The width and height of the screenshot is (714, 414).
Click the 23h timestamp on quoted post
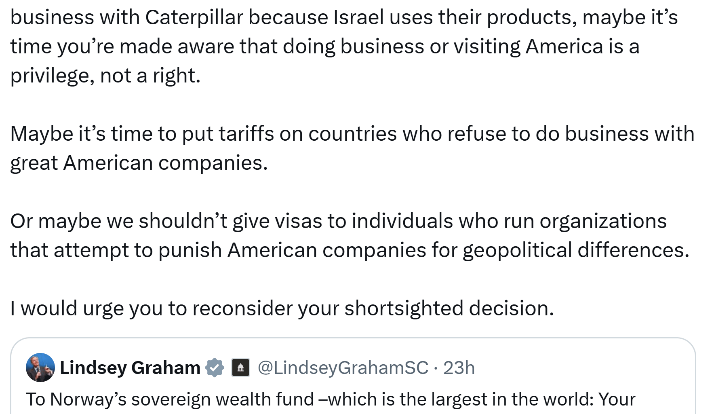459,368
